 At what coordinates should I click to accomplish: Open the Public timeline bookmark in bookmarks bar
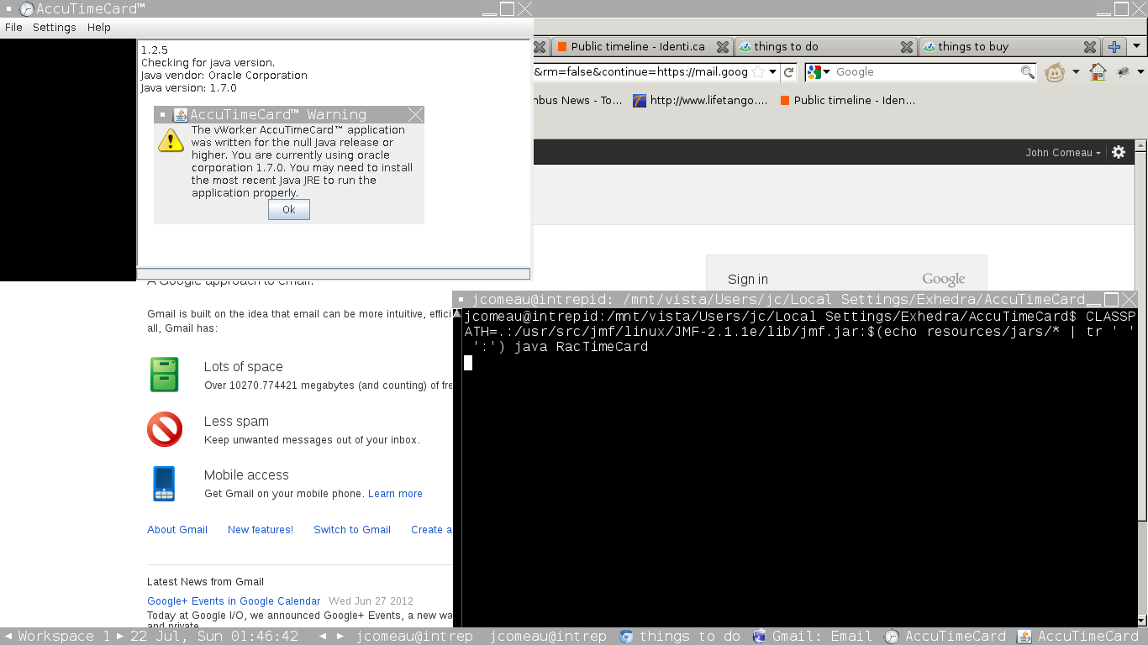847,100
